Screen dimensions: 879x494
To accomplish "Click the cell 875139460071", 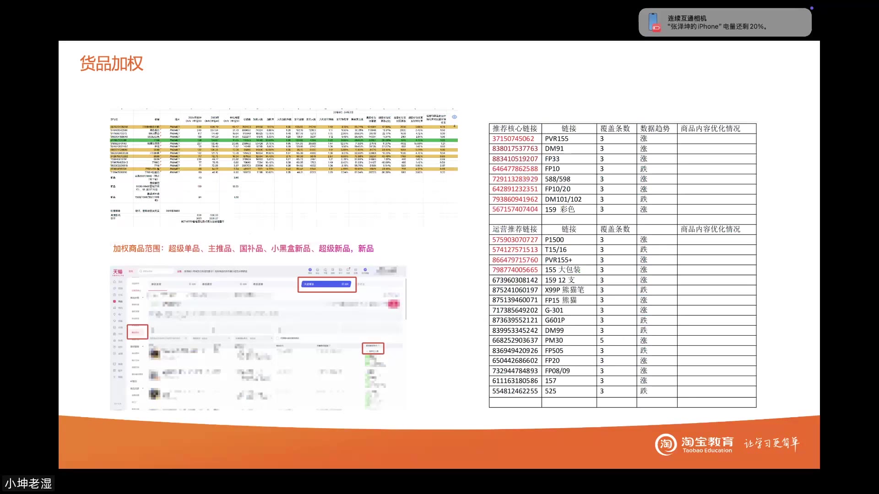I will [x=515, y=300].
